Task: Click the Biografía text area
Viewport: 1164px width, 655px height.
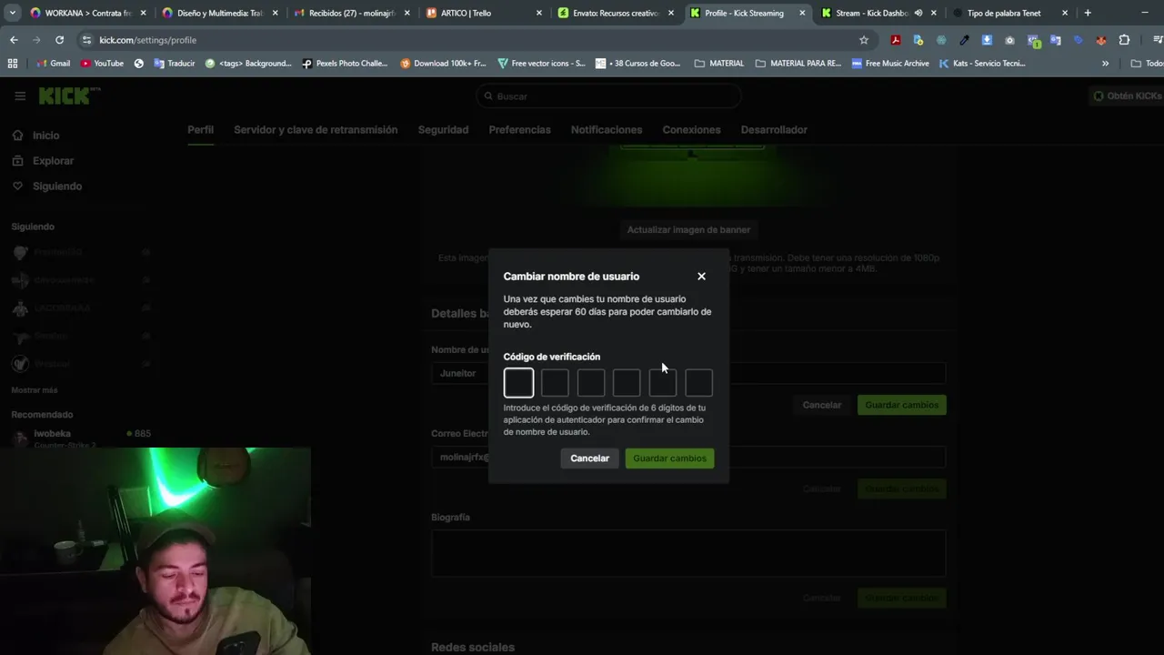Action: pyautogui.click(x=688, y=553)
